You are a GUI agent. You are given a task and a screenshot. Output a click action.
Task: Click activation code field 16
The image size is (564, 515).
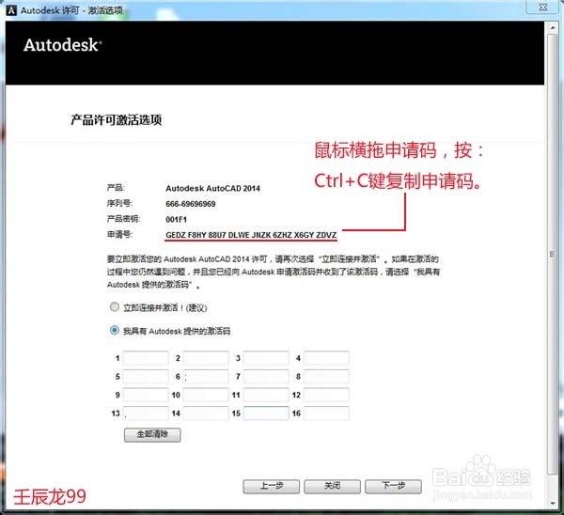click(326, 414)
